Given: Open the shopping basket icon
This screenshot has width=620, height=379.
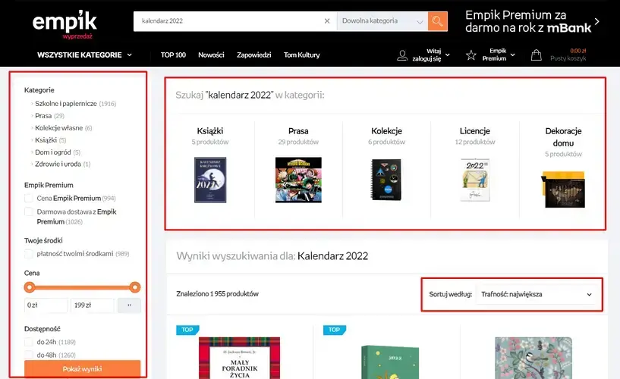Looking at the screenshot, I should [x=537, y=55].
